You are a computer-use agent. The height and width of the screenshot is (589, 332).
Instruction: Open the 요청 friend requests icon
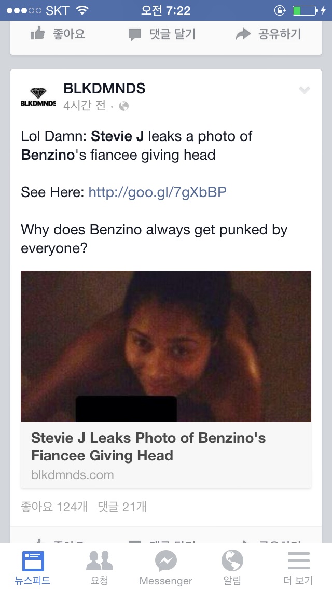[100, 561]
